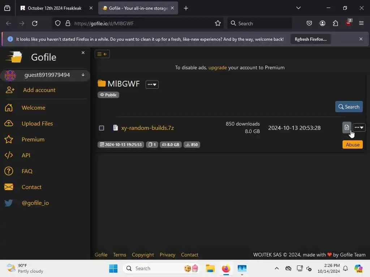Open the Windows Start menu
370x277 pixels.
[113, 268]
